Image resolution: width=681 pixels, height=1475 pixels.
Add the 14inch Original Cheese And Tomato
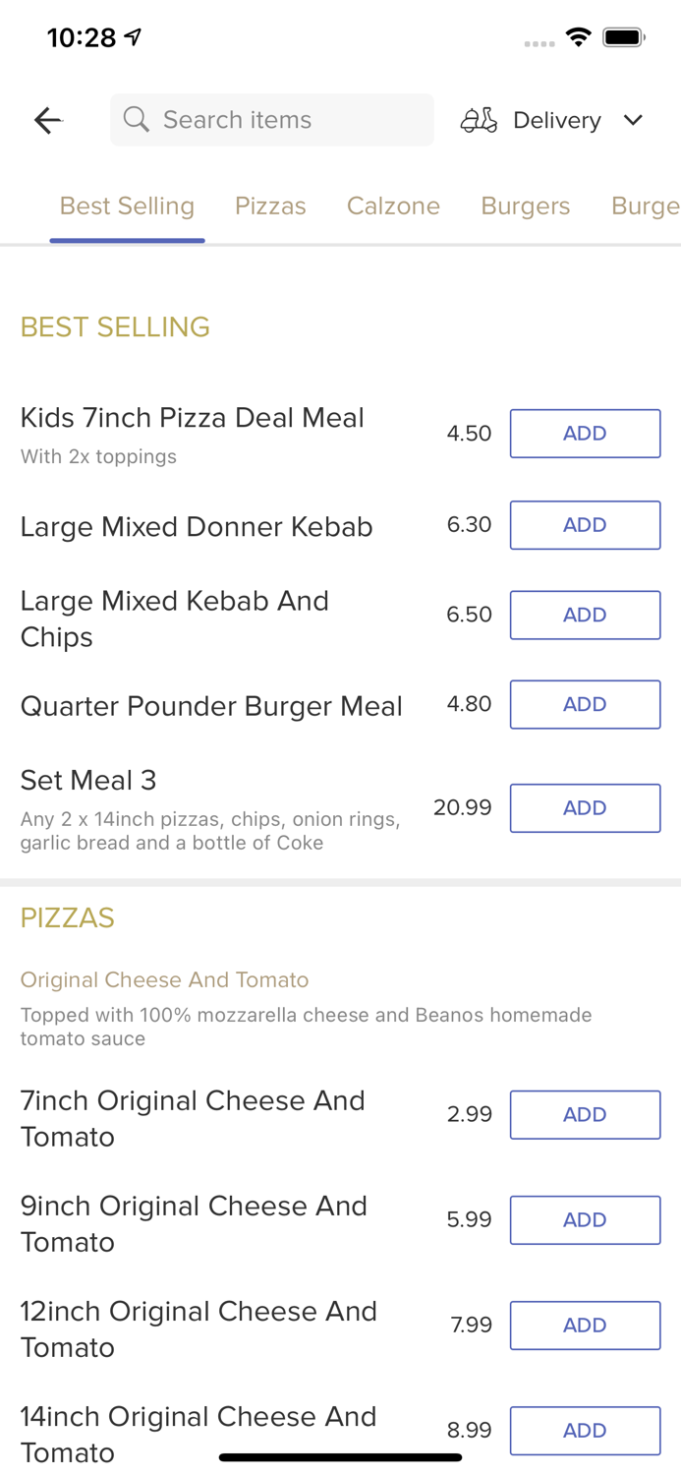point(585,1430)
